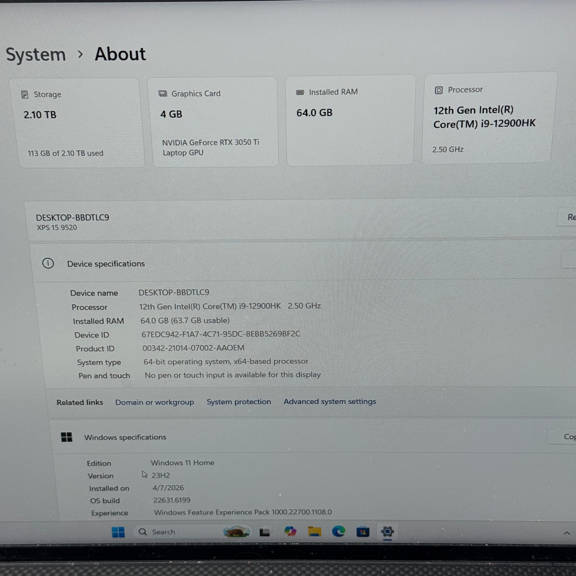The image size is (576, 576).
Task: Open Microsoft Store from taskbar
Action: [x=363, y=532]
